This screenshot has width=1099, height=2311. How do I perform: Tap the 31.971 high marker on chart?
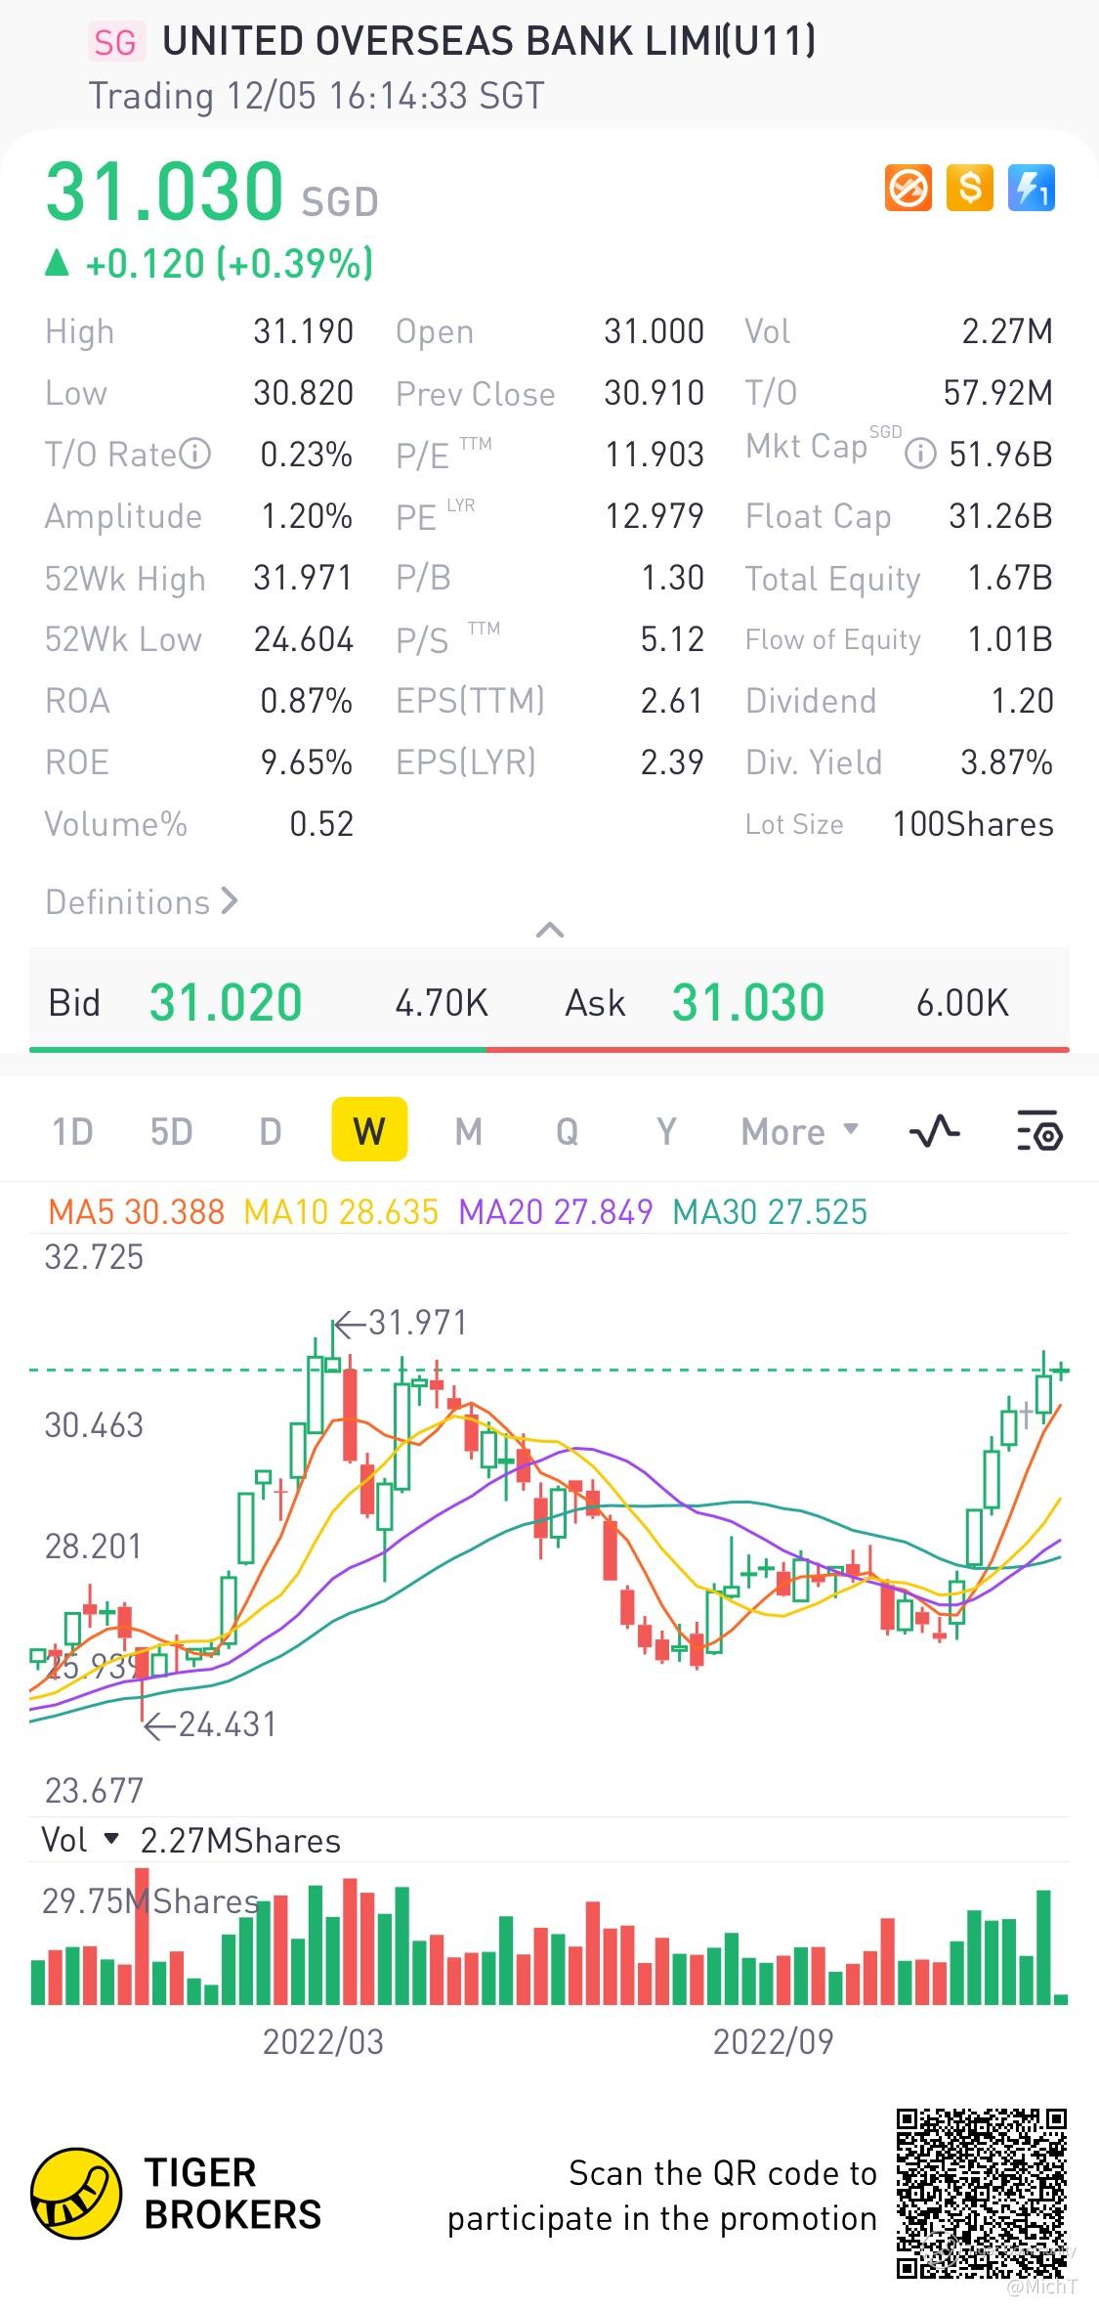tap(401, 1323)
